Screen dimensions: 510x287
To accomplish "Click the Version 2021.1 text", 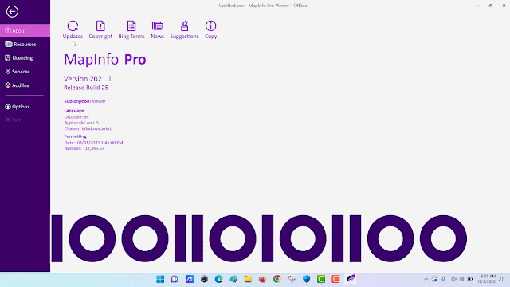I will click(88, 79).
